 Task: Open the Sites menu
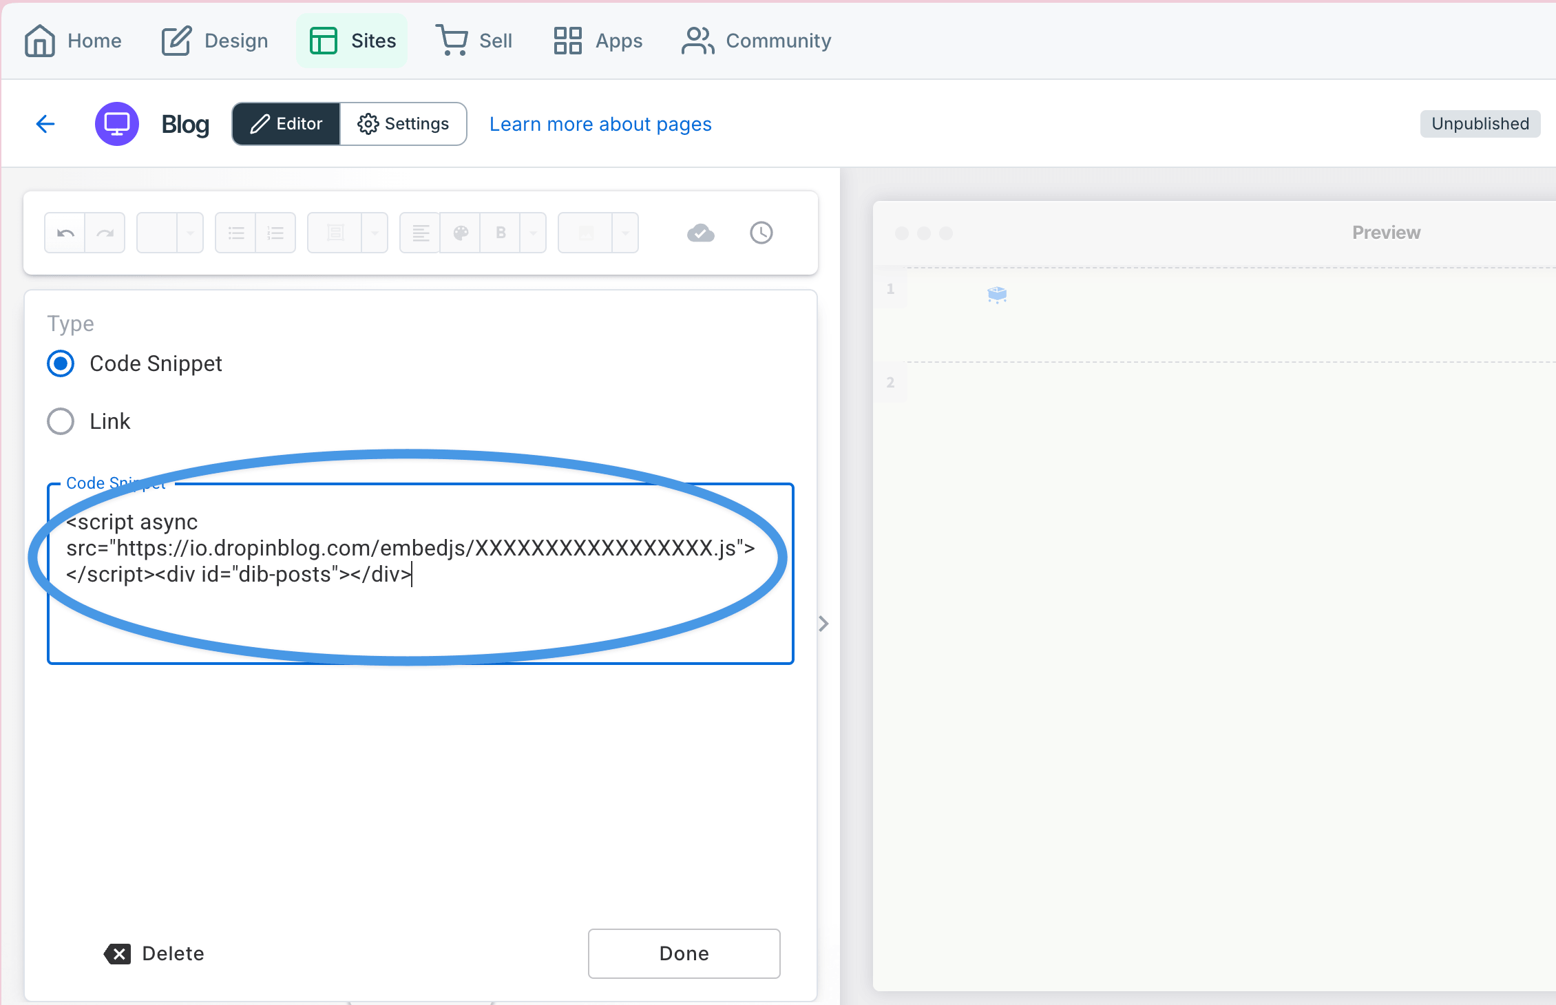(352, 41)
